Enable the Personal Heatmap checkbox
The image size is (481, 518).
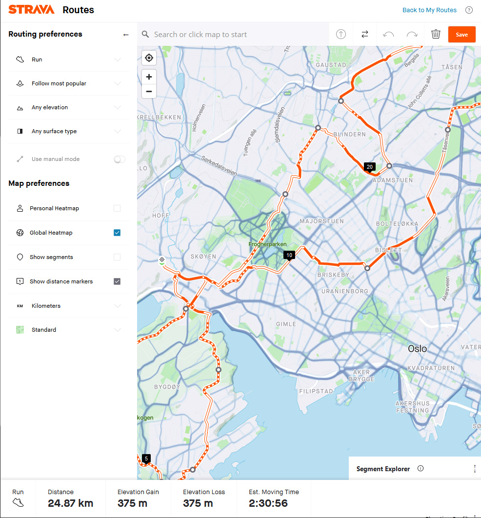(117, 208)
